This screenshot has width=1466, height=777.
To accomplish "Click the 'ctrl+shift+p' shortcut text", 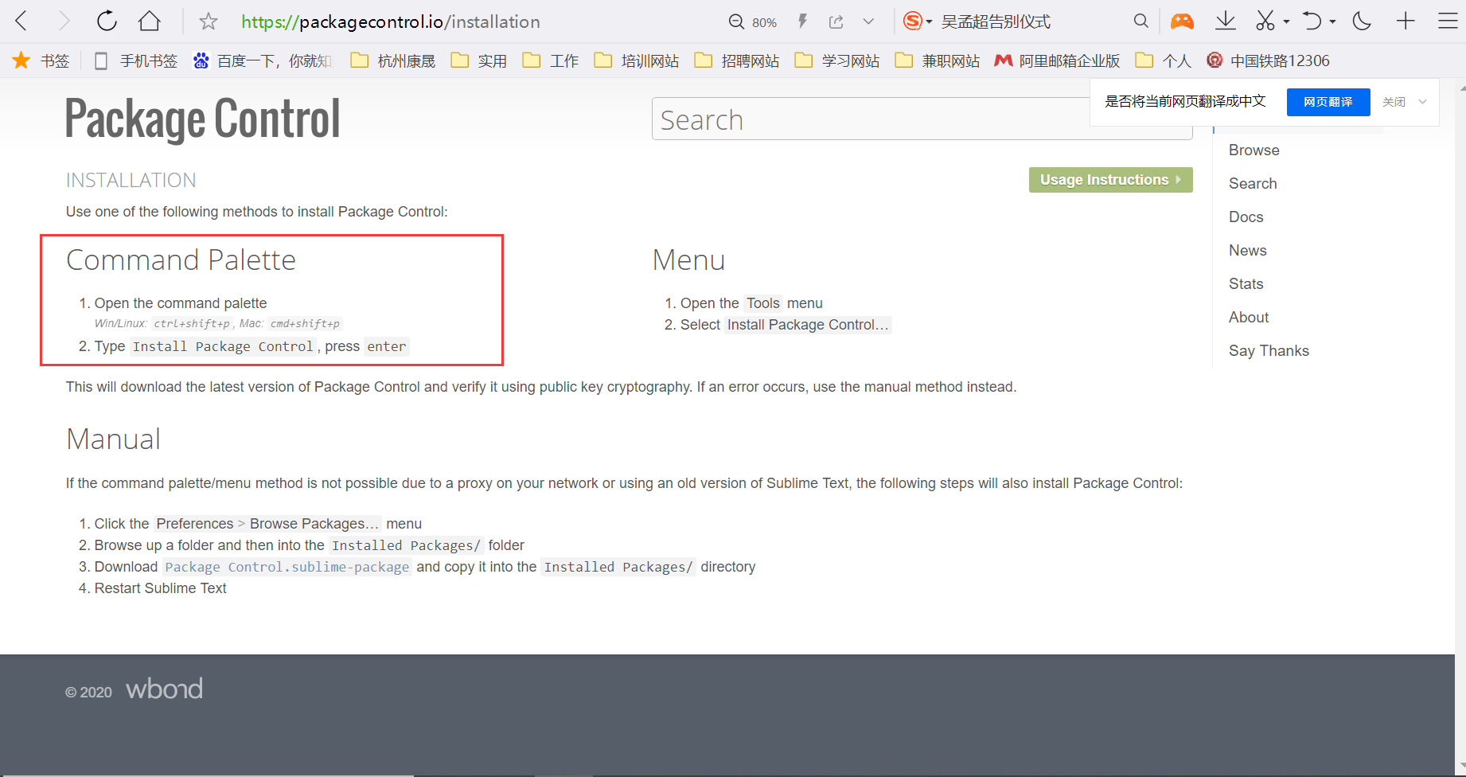I will coord(192,324).
